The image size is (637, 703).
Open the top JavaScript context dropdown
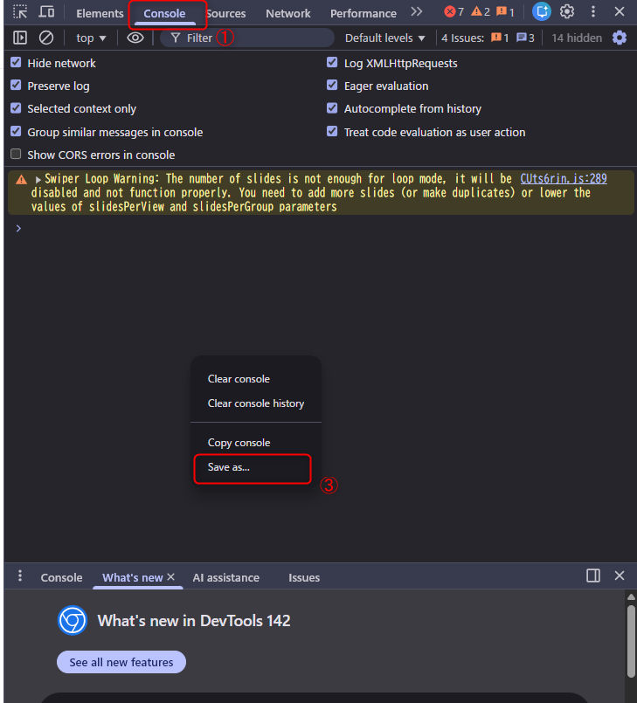pos(90,38)
